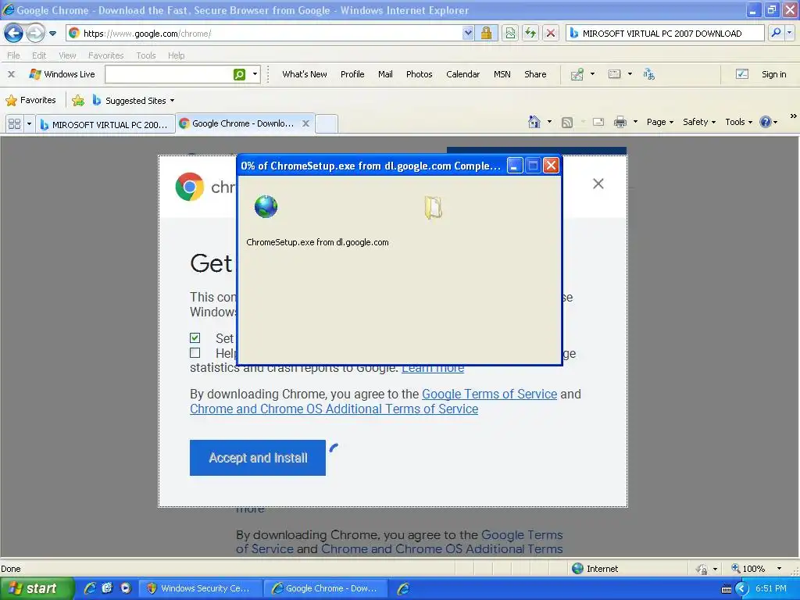
Task: Expand the address bar history dropdown
Action: coord(468,33)
